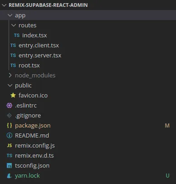The height and width of the screenshot is (184, 176).
Task: Select the node_modules folder label
Action: pos(35,76)
